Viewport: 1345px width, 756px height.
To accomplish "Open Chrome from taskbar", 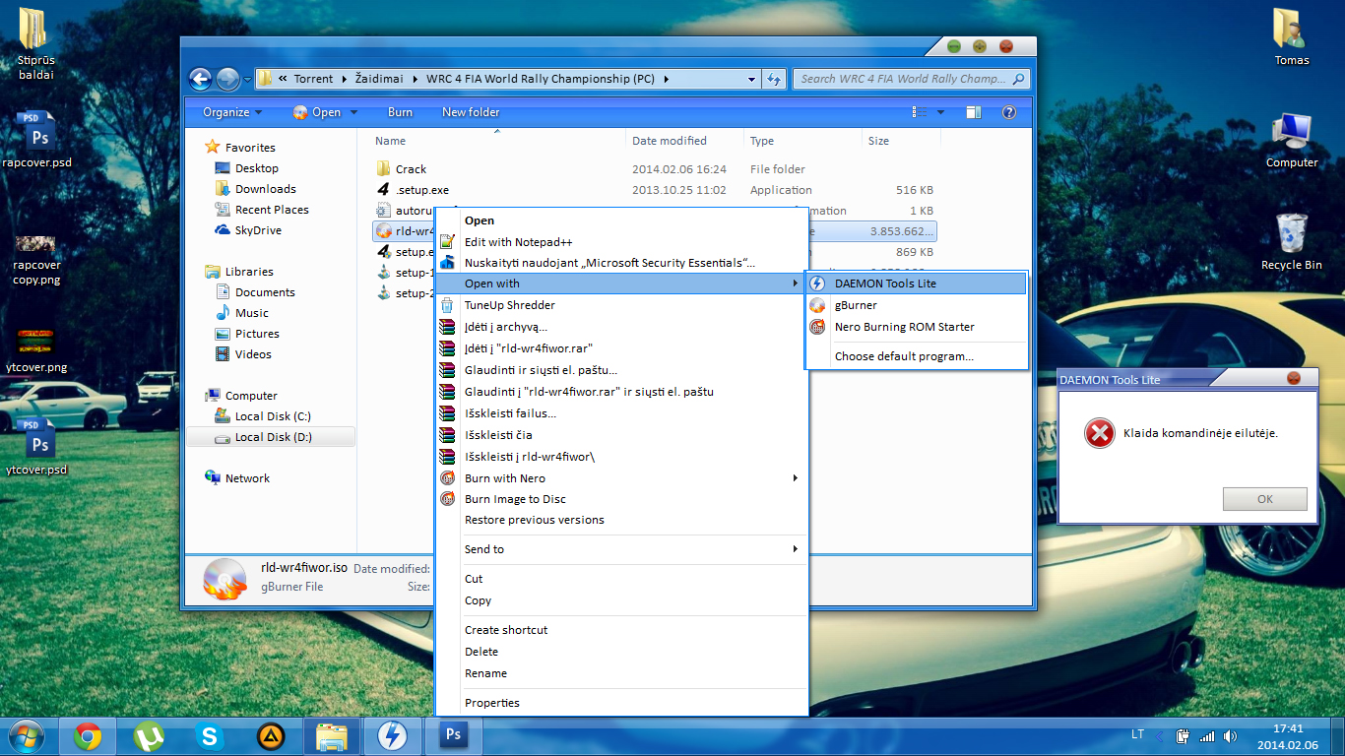I will (x=88, y=735).
